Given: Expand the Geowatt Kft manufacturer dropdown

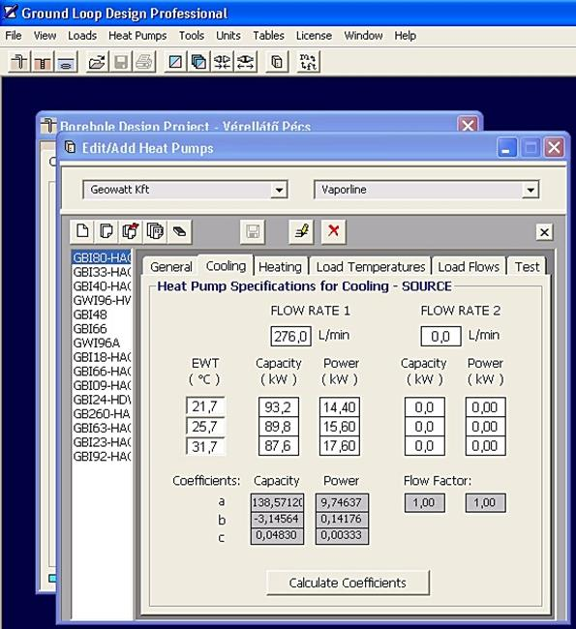Looking at the screenshot, I should pyautogui.click(x=279, y=190).
